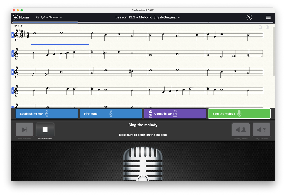
Task: Select the Sing the melody step
Action: [239, 114]
